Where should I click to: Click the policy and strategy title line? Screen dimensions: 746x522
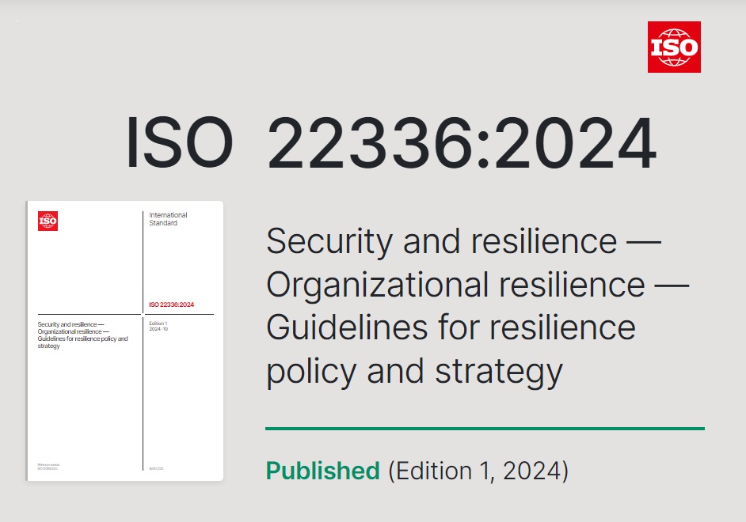pos(414,372)
